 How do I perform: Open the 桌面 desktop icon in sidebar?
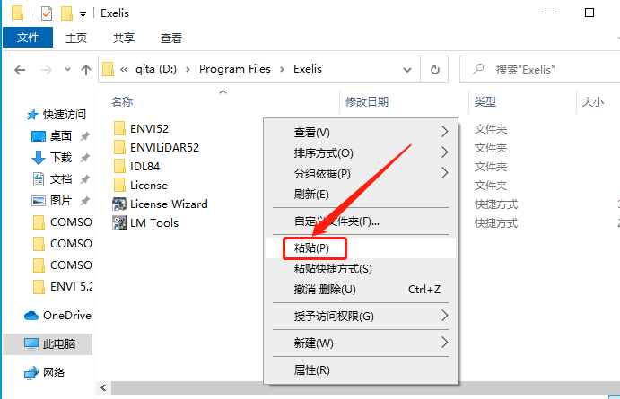click(39, 136)
